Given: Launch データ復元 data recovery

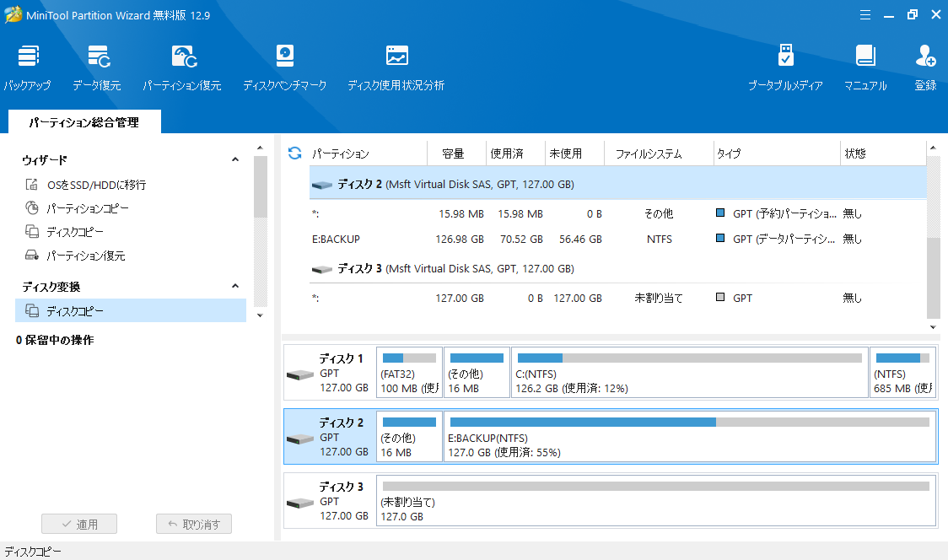Looking at the screenshot, I should [x=97, y=67].
